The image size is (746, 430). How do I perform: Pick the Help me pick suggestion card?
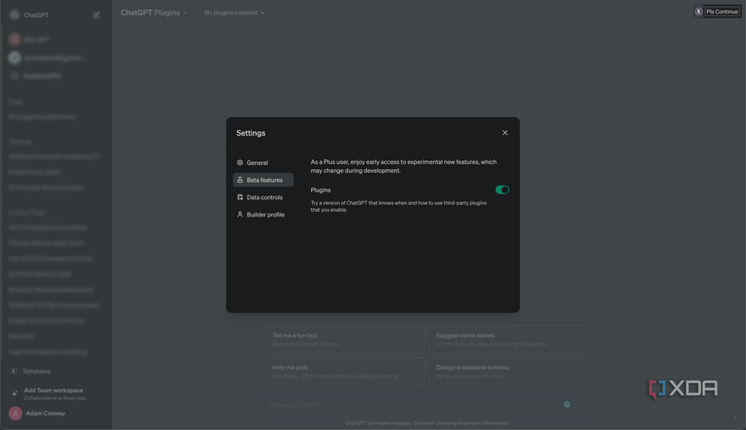coord(345,371)
